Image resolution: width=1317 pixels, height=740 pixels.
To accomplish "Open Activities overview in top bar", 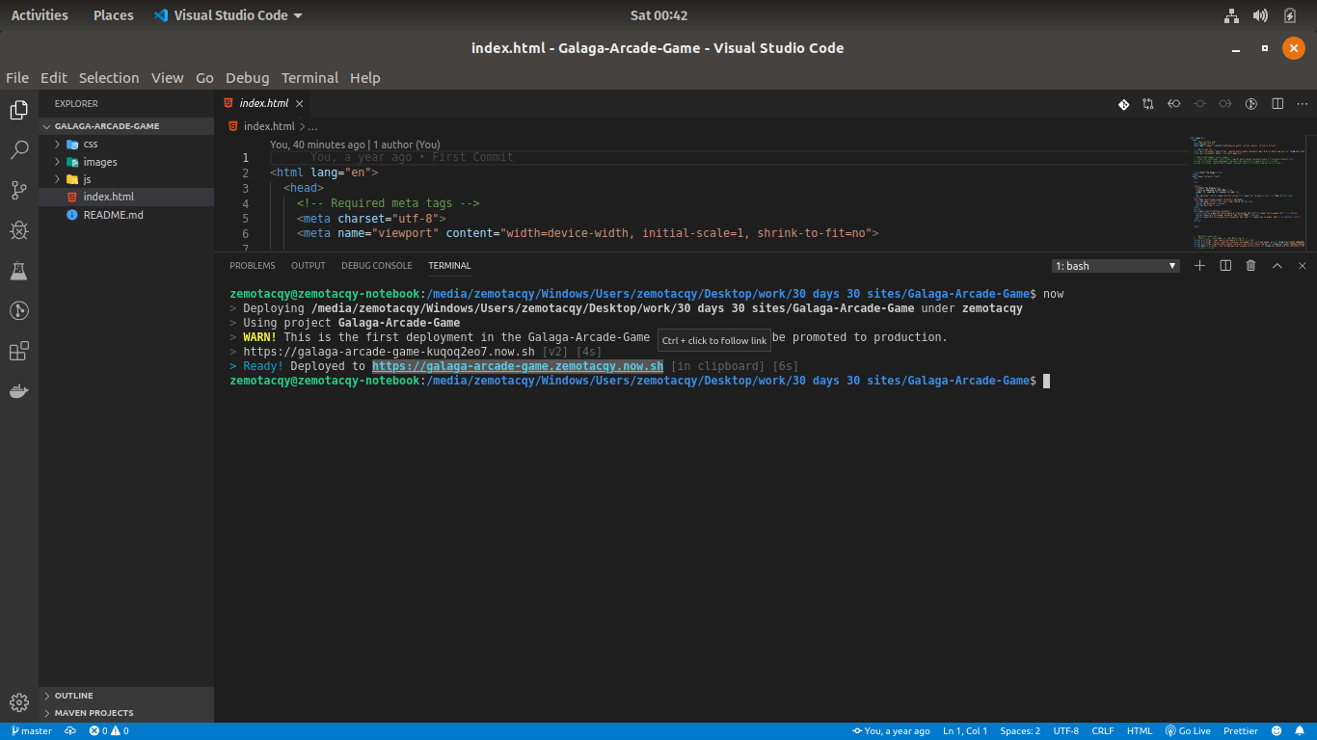I will 40,15.
